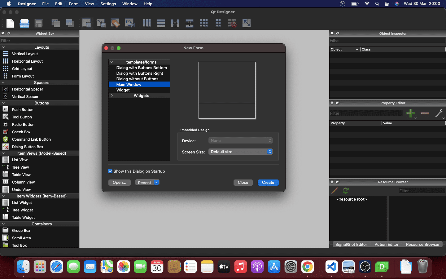The image size is (446, 279).
Task: Click the Save form floppy icon
Action: pyautogui.click(x=39, y=23)
